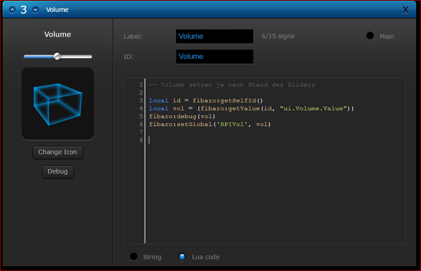Click the getSelfId line in code editor

tap(206, 101)
